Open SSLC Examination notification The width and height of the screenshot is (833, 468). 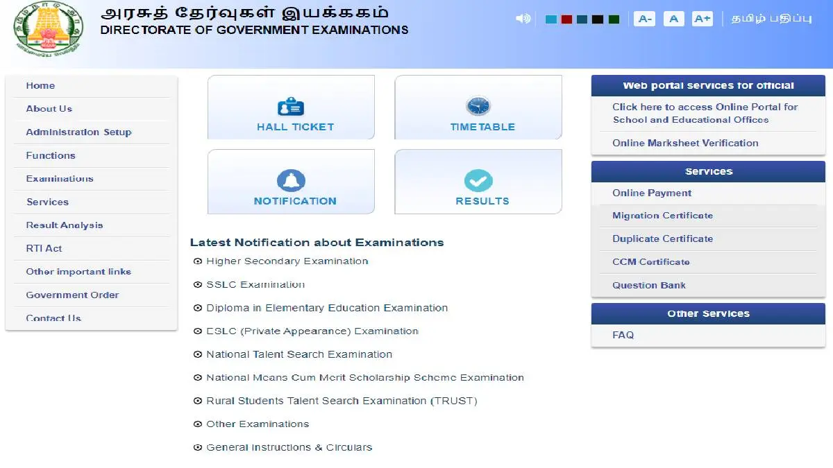click(255, 284)
